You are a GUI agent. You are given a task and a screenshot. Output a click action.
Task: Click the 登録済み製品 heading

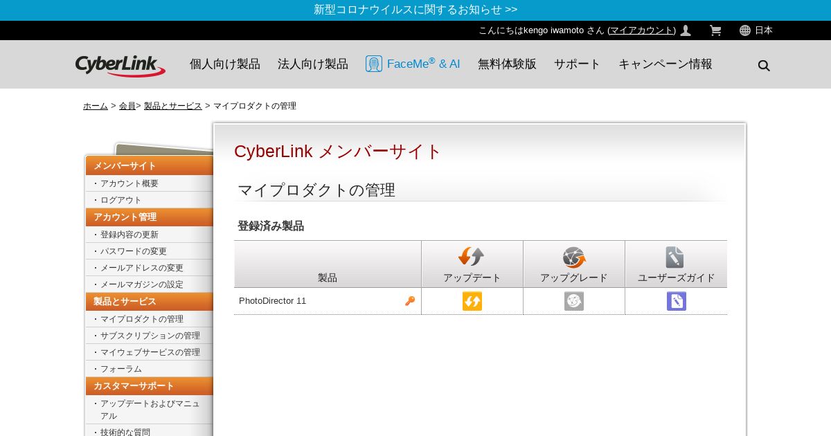point(271,226)
